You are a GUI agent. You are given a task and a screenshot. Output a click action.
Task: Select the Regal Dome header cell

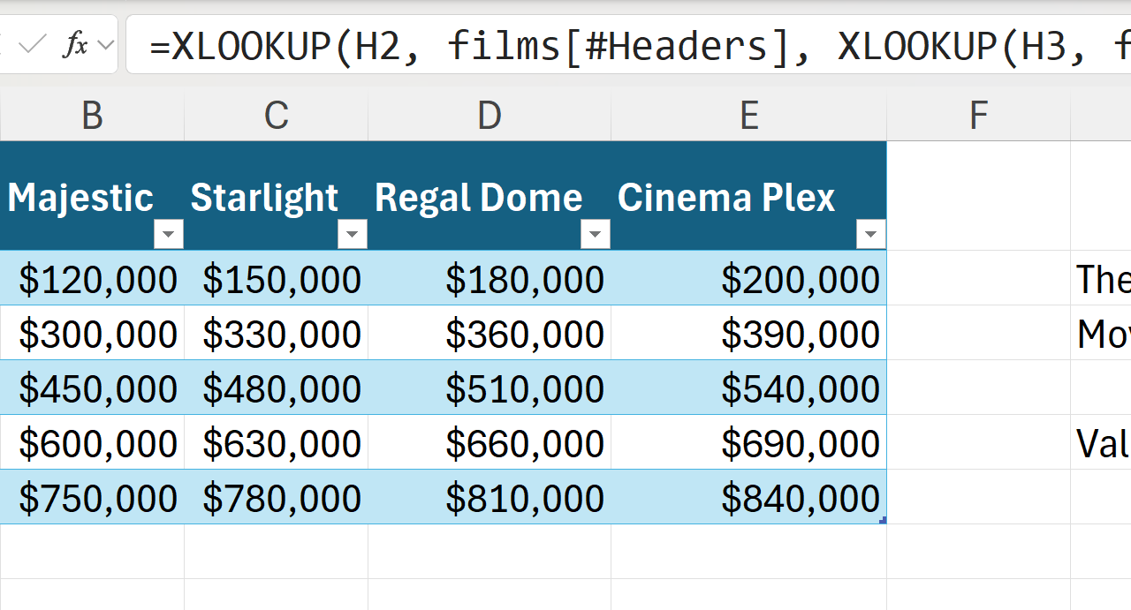(478, 199)
